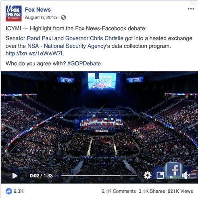198x198 pixels.
Task: Open the Fox News page name link
Action: (x=38, y=10)
